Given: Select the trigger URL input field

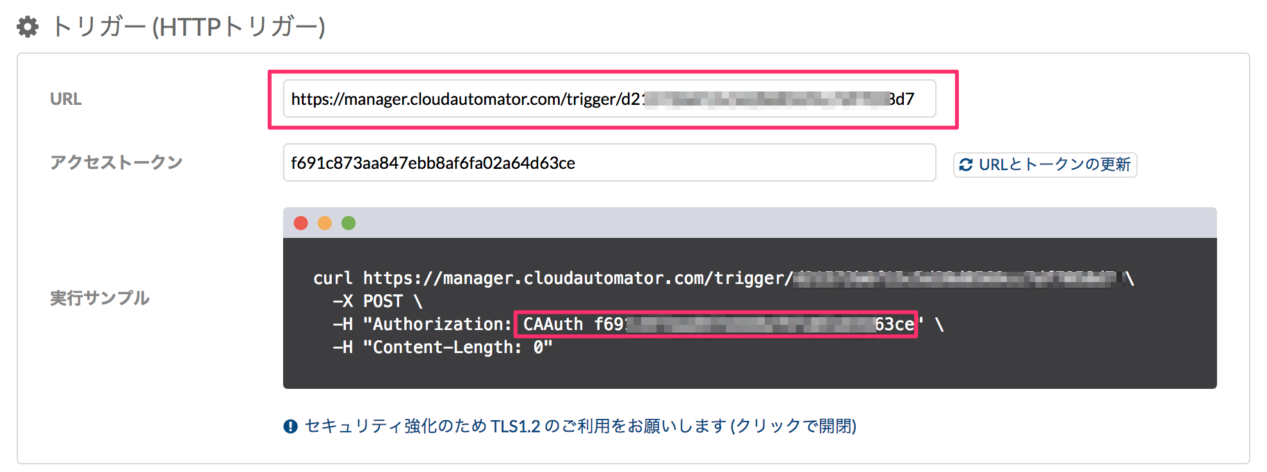Looking at the screenshot, I should click(x=609, y=98).
